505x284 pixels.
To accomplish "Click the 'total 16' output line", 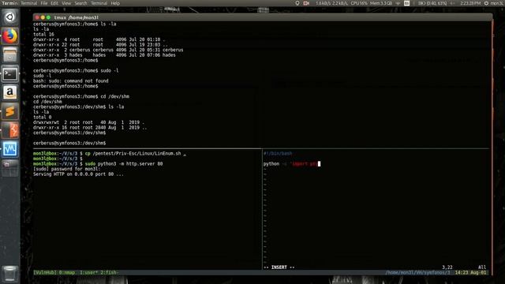I will (43, 34).
